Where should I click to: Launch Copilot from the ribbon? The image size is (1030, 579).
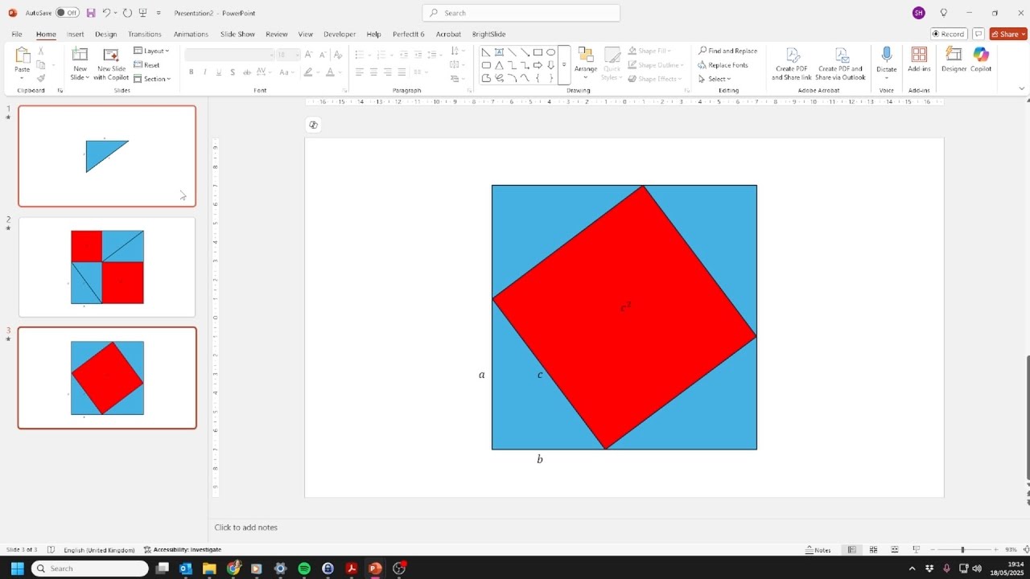coord(981,60)
